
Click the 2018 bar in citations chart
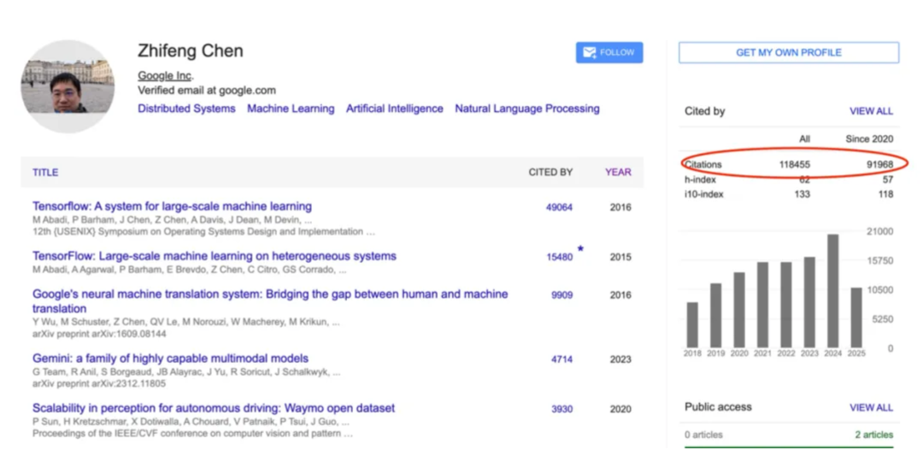pyautogui.click(x=692, y=324)
